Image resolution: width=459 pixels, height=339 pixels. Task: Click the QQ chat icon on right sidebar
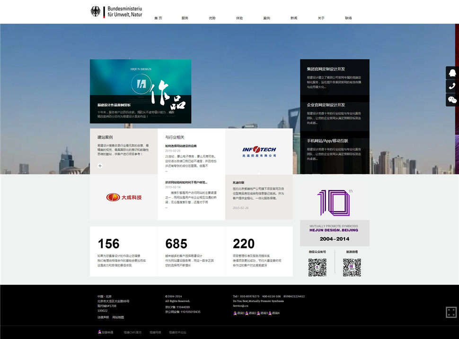(452, 73)
